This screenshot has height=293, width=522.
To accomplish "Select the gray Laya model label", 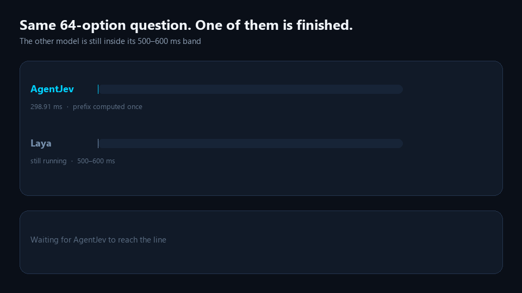I will (41, 143).
